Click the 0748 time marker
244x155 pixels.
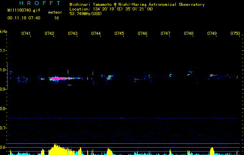189,33
